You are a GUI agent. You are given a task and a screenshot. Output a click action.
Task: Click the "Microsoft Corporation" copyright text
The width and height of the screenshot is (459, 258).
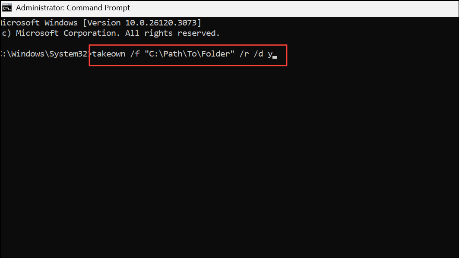(x=66, y=33)
